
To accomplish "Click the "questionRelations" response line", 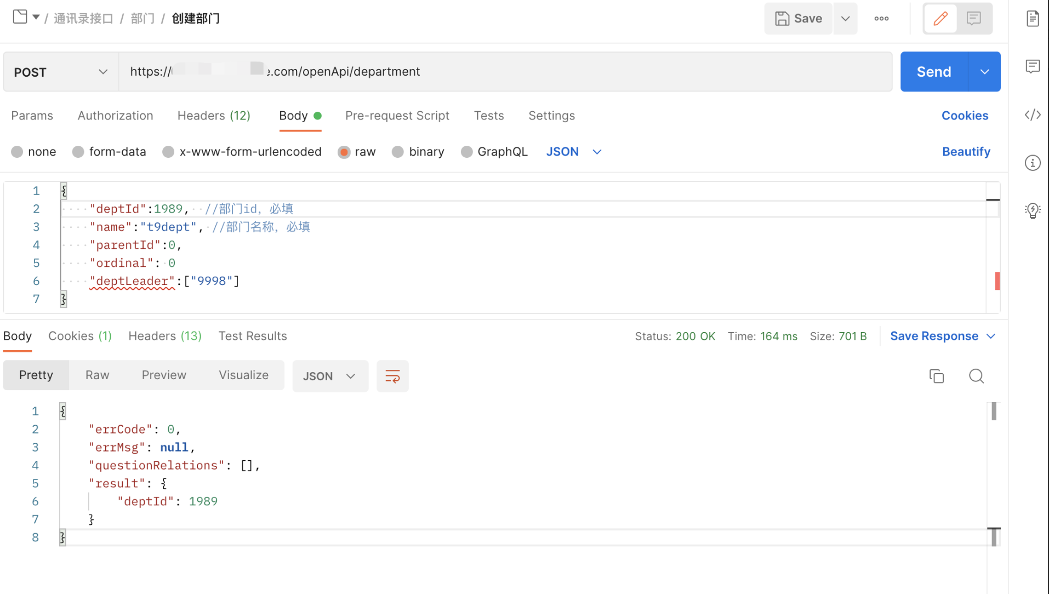I will coord(174,465).
